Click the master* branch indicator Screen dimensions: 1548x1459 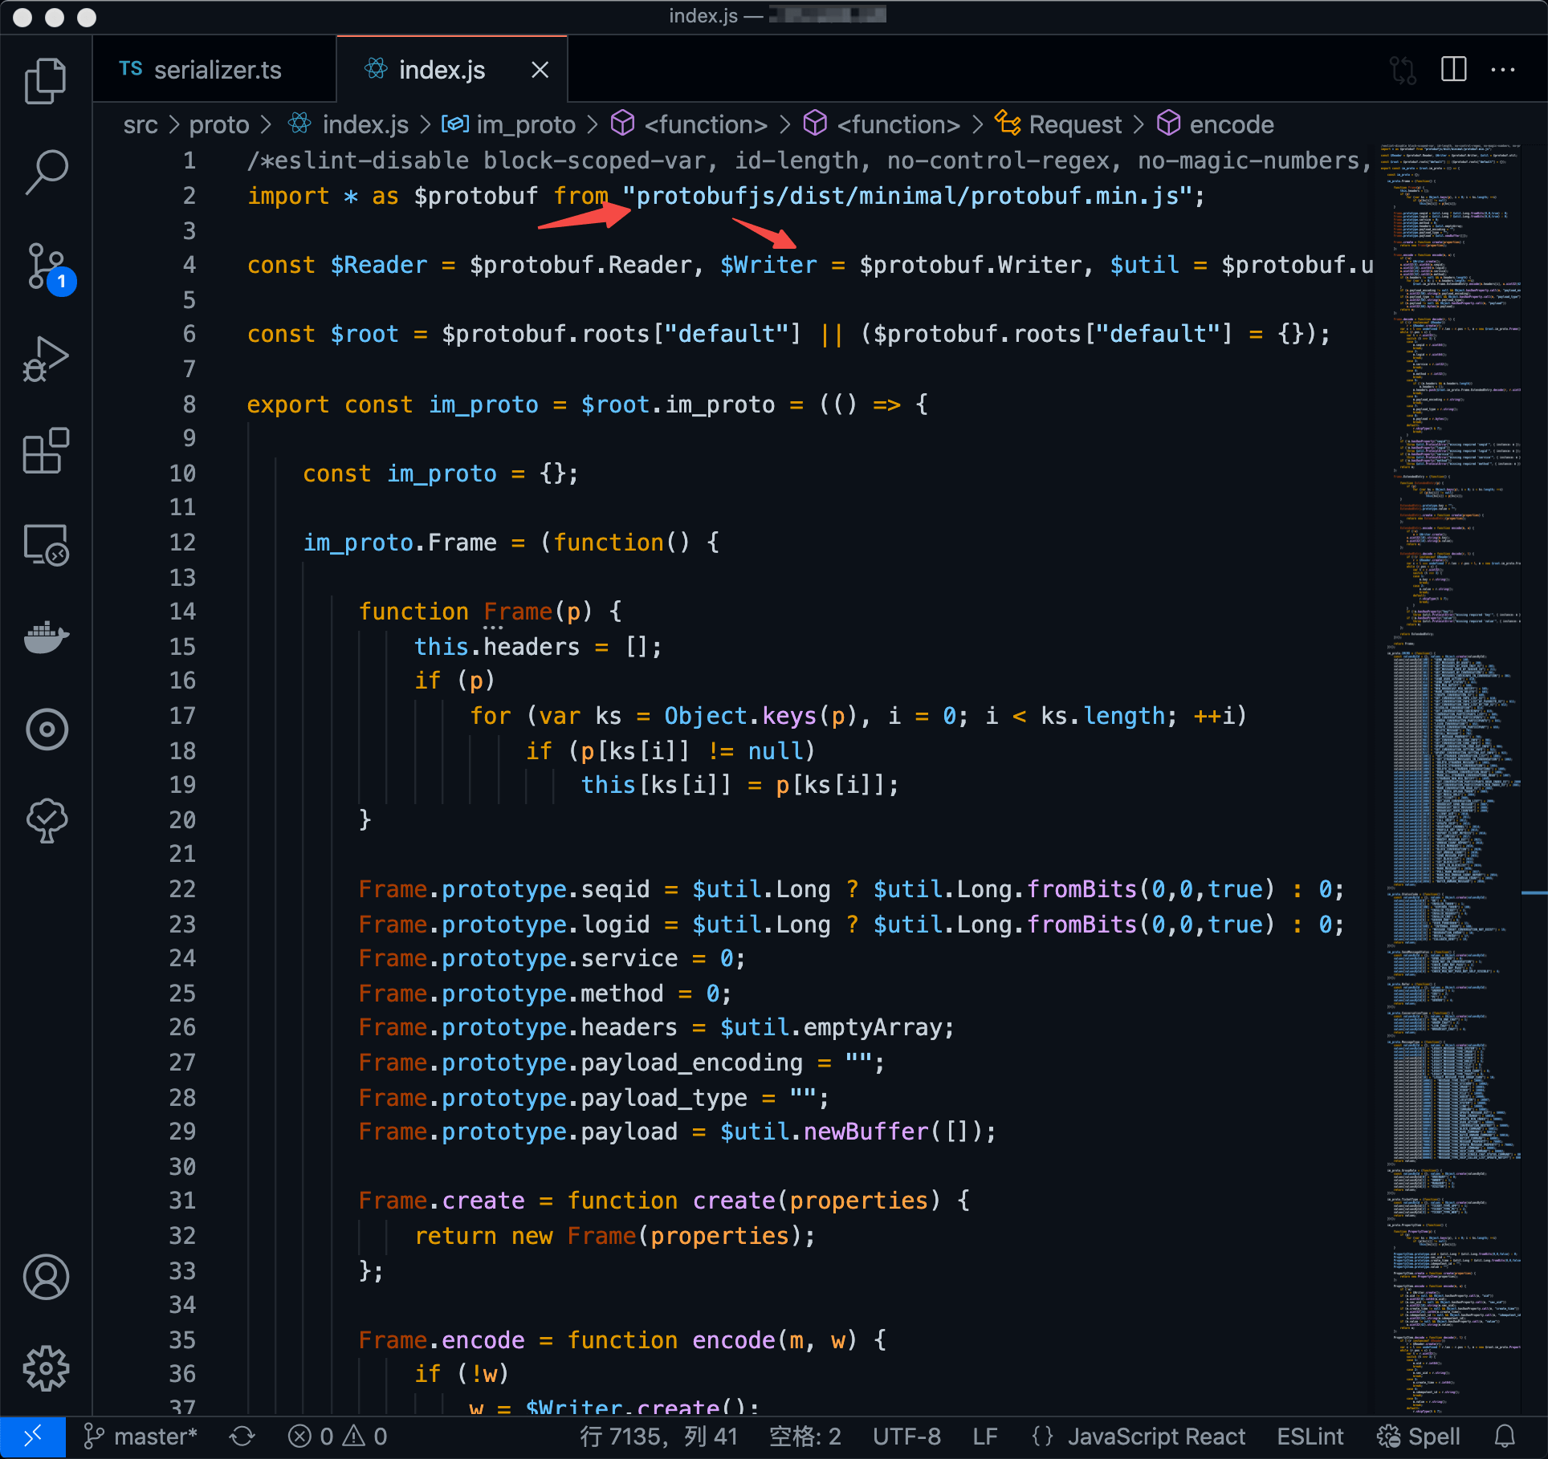click(143, 1436)
